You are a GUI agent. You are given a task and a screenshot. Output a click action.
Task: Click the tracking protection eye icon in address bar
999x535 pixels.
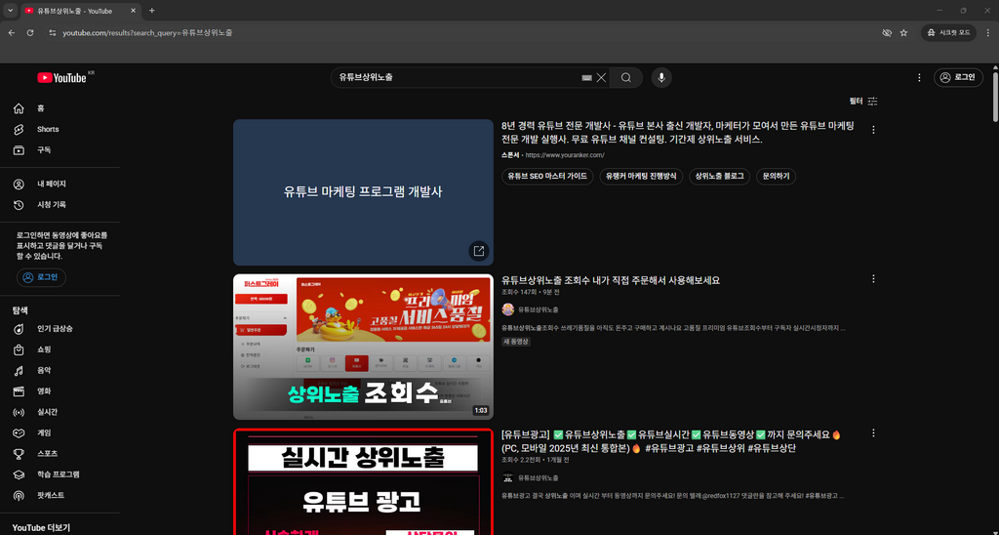[886, 32]
